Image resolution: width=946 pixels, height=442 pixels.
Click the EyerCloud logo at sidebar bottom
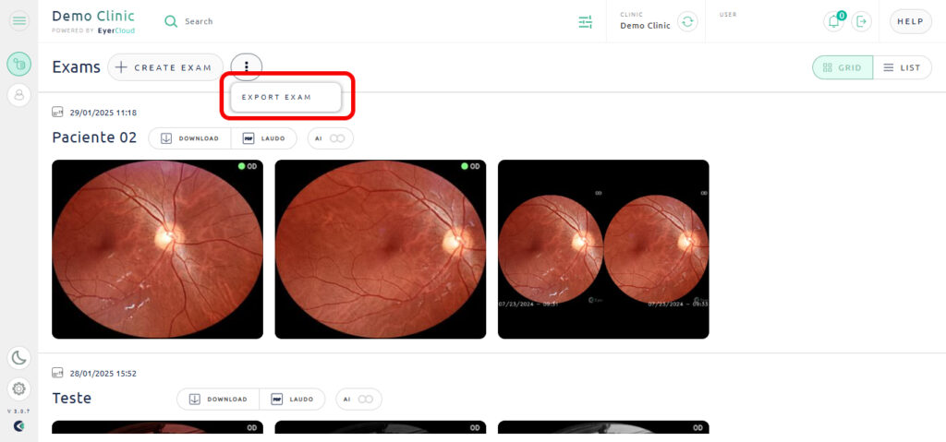[x=19, y=426]
